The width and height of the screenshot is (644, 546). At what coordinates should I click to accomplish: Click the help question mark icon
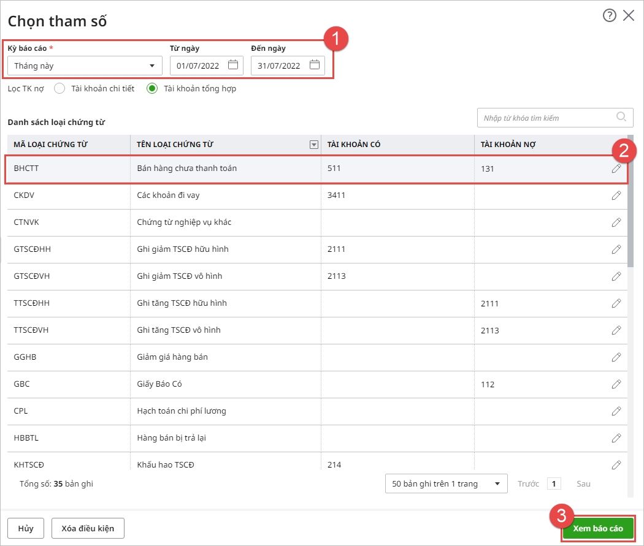609,16
